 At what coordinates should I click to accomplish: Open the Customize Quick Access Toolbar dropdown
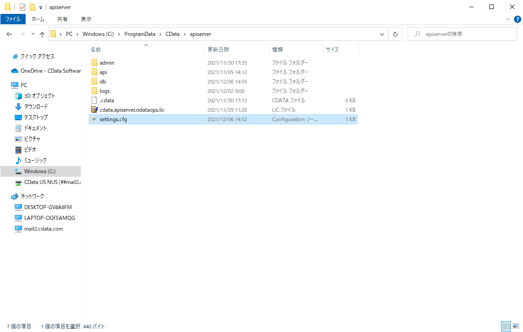40,7
